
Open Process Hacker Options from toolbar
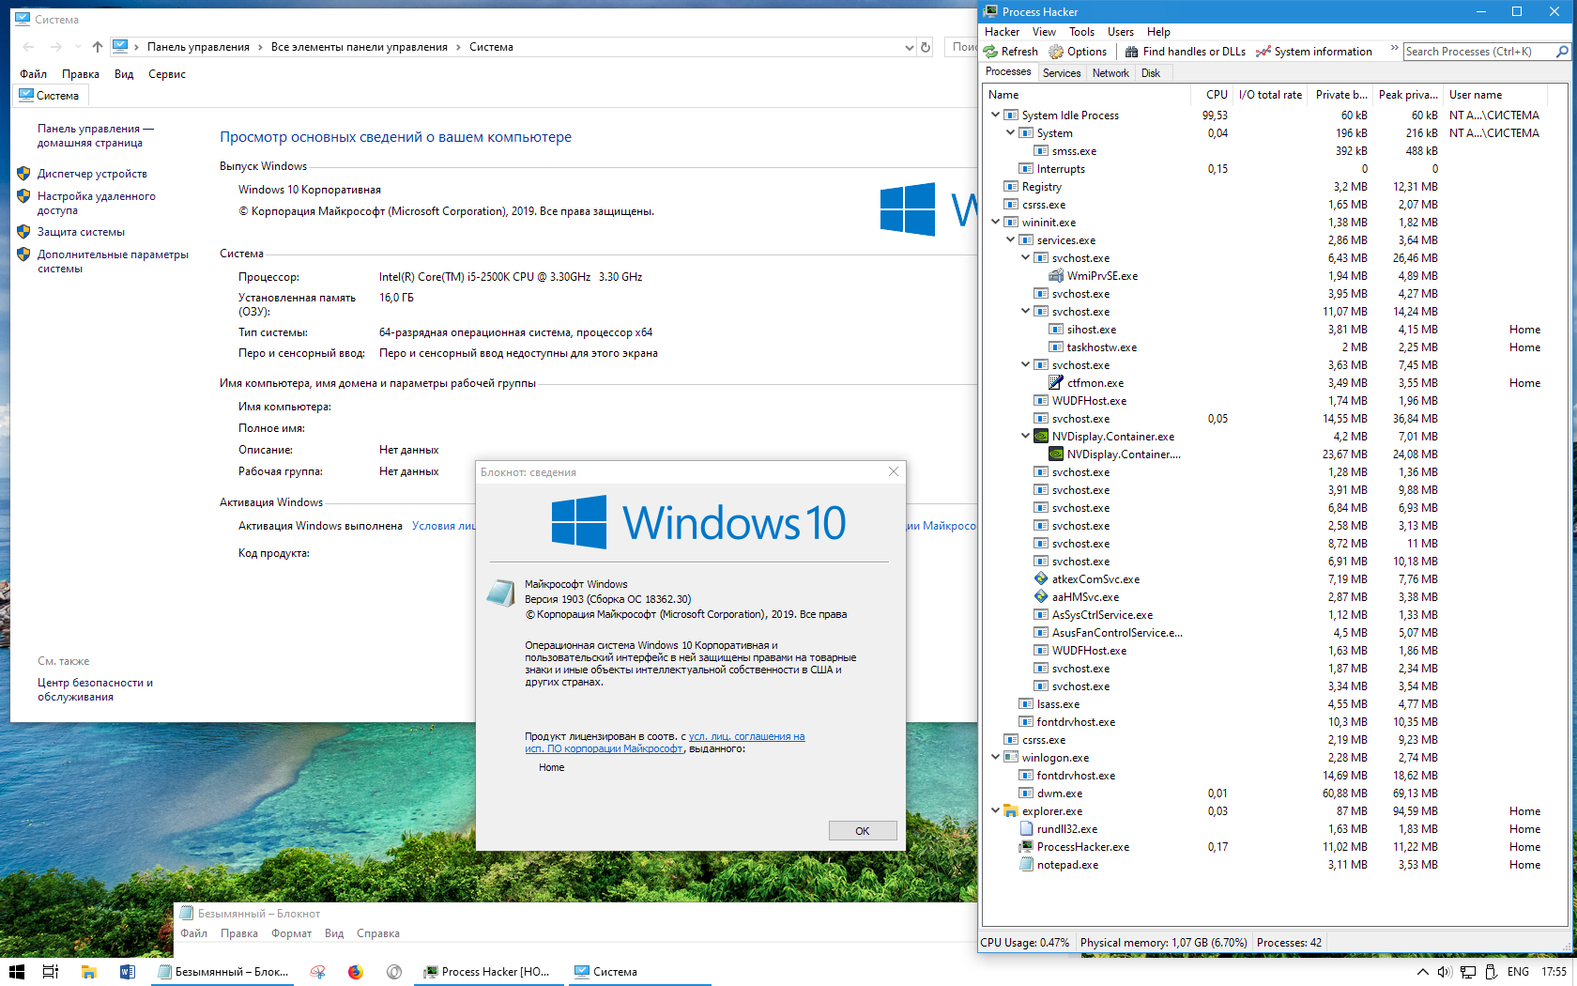coord(1078,52)
